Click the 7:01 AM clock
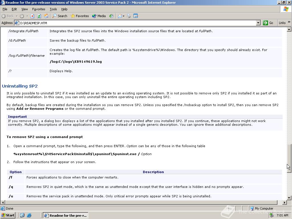 pyautogui.click(x=282, y=215)
